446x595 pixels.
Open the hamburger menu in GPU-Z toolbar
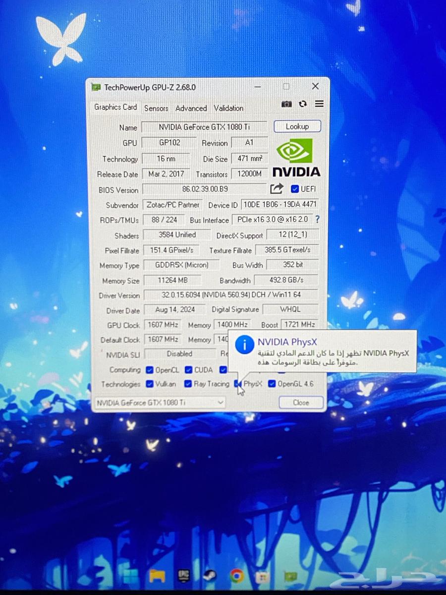(x=319, y=104)
